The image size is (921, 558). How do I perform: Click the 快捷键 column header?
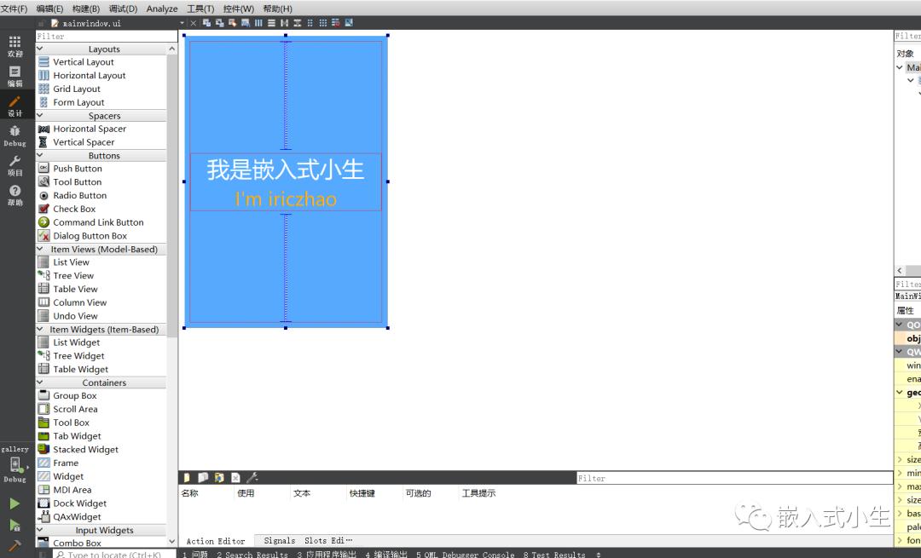click(x=362, y=493)
